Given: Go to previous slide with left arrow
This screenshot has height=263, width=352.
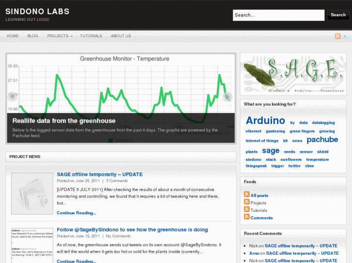Looking at the screenshot, I should click(13, 97).
